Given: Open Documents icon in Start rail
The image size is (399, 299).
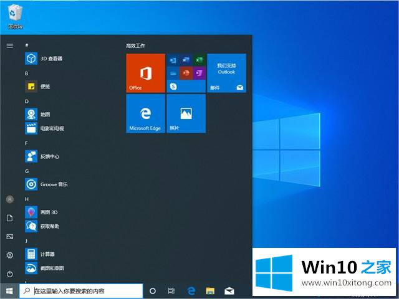Looking at the screenshot, I should pos(10,218).
